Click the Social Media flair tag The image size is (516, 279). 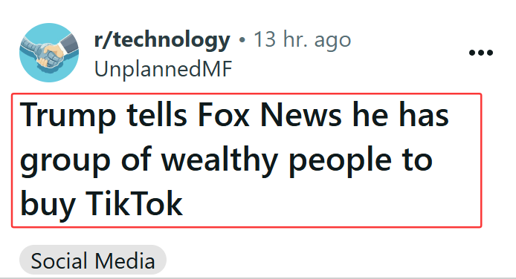[93, 260]
